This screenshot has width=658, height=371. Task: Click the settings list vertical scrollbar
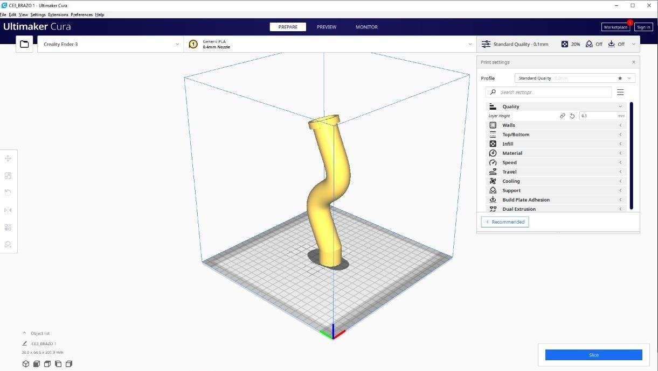click(631, 156)
